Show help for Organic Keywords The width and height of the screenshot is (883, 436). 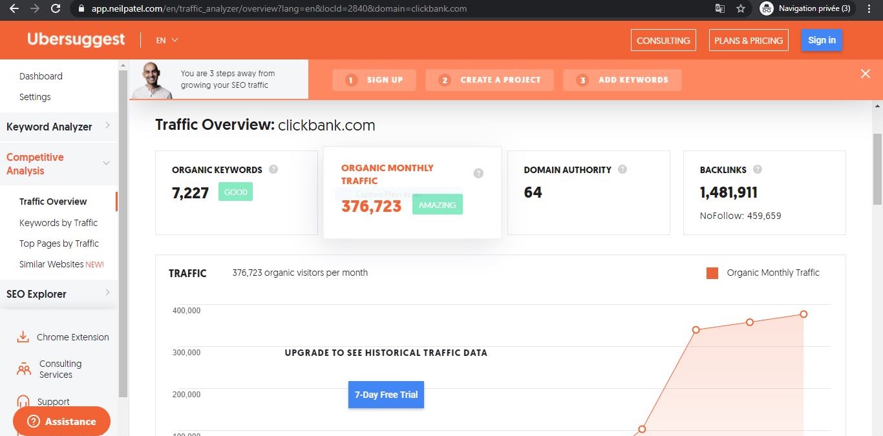tap(273, 169)
